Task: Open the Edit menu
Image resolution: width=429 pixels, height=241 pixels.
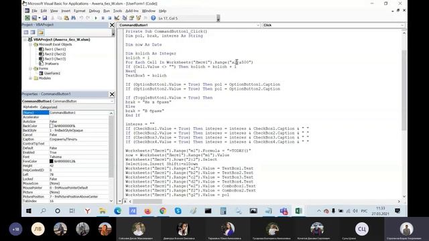Action: [x=44, y=11]
